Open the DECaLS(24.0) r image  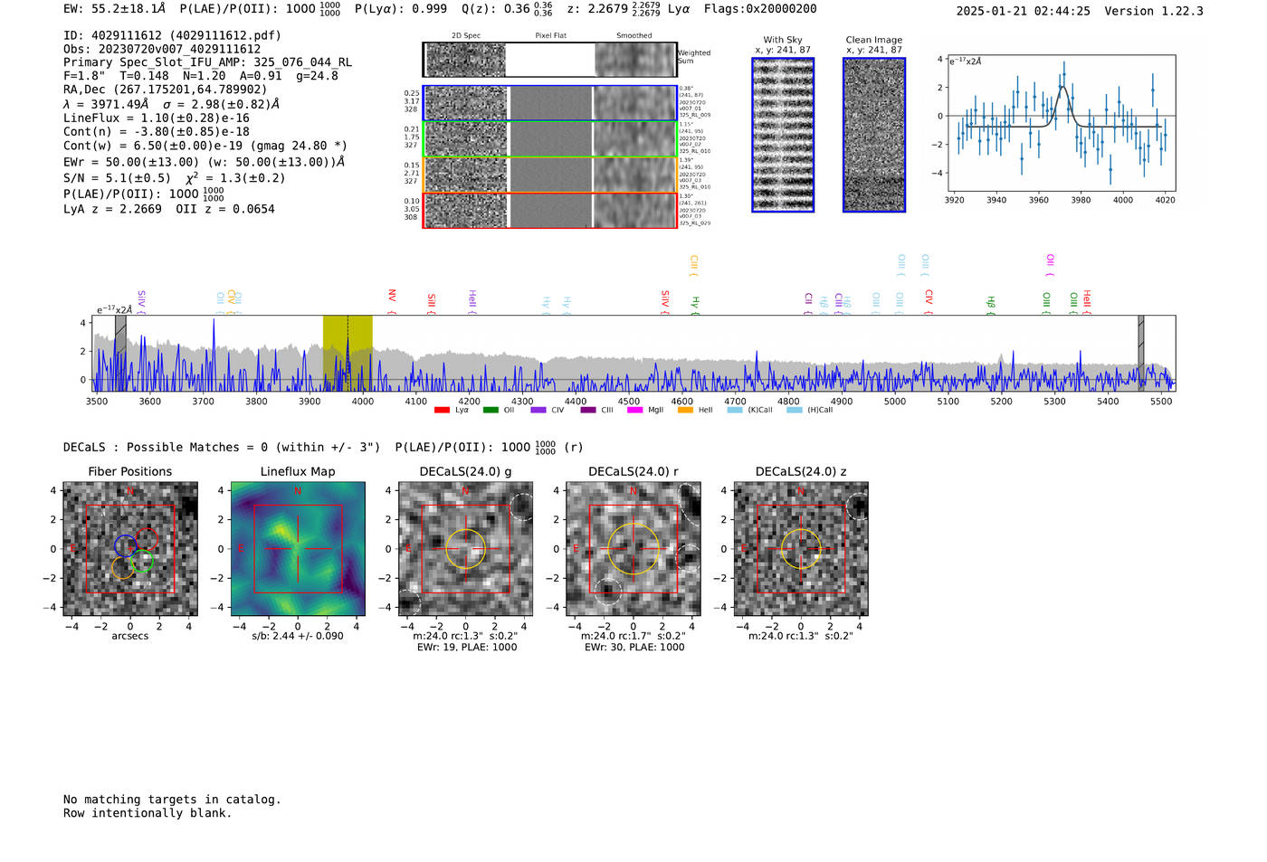pos(633,549)
